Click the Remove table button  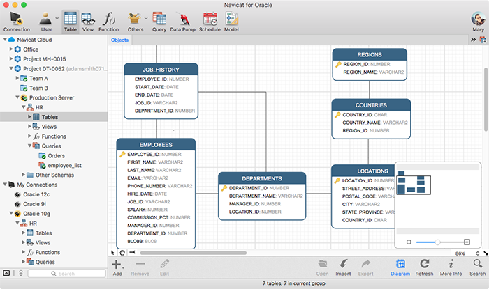pos(140,268)
